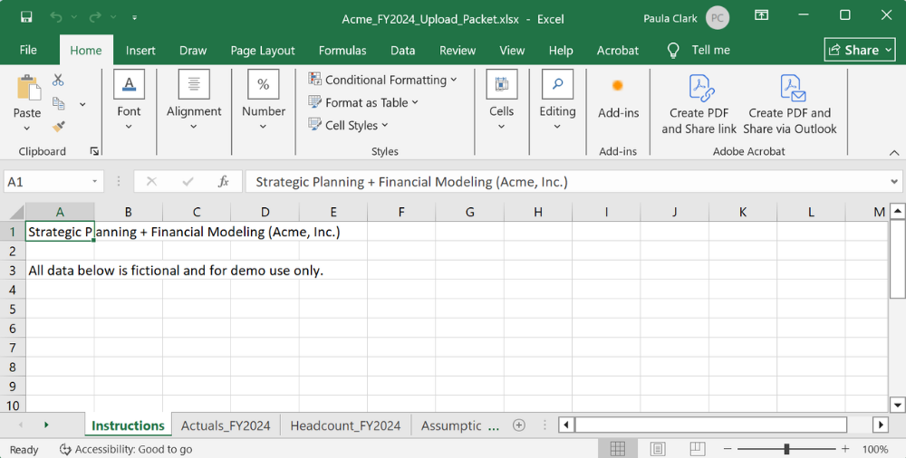Viewport: 906px width, 458px height.
Task: Click the Save icon in the title bar
Action: (26, 17)
